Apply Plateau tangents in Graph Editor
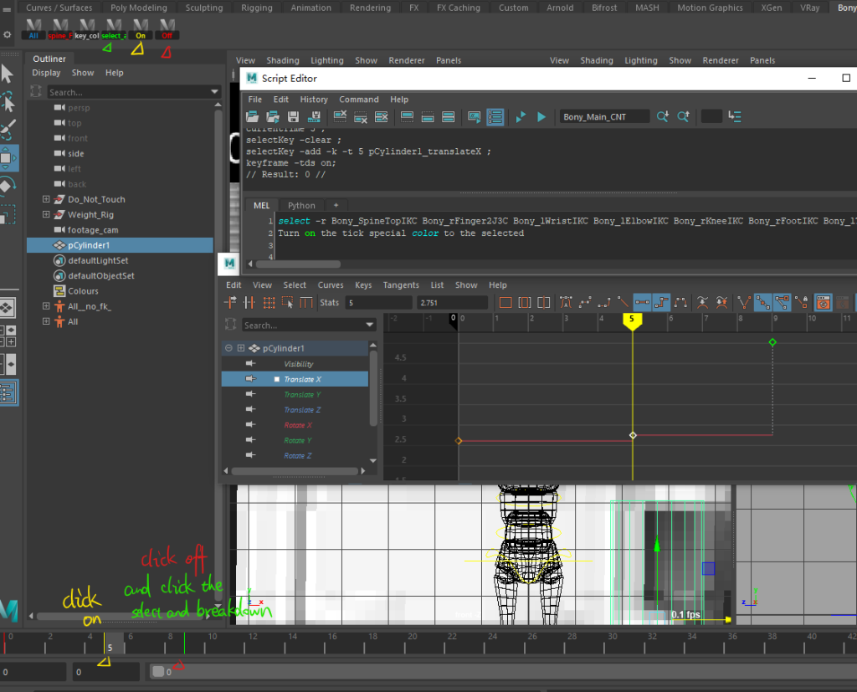Viewport: 857px width, 692px height. pos(680,302)
